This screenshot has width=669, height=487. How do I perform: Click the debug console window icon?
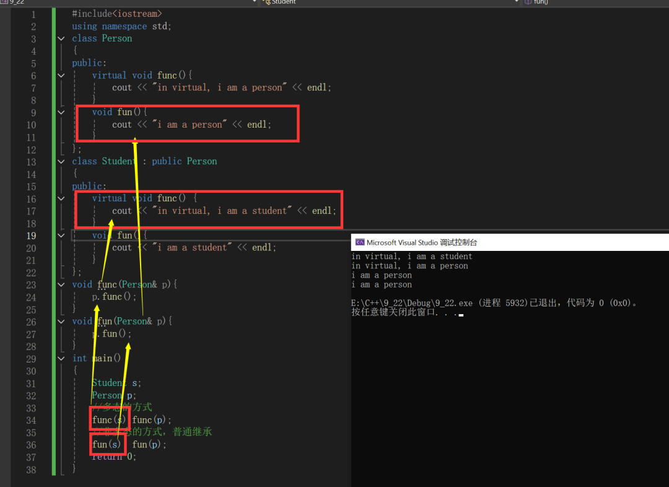pyautogui.click(x=360, y=242)
